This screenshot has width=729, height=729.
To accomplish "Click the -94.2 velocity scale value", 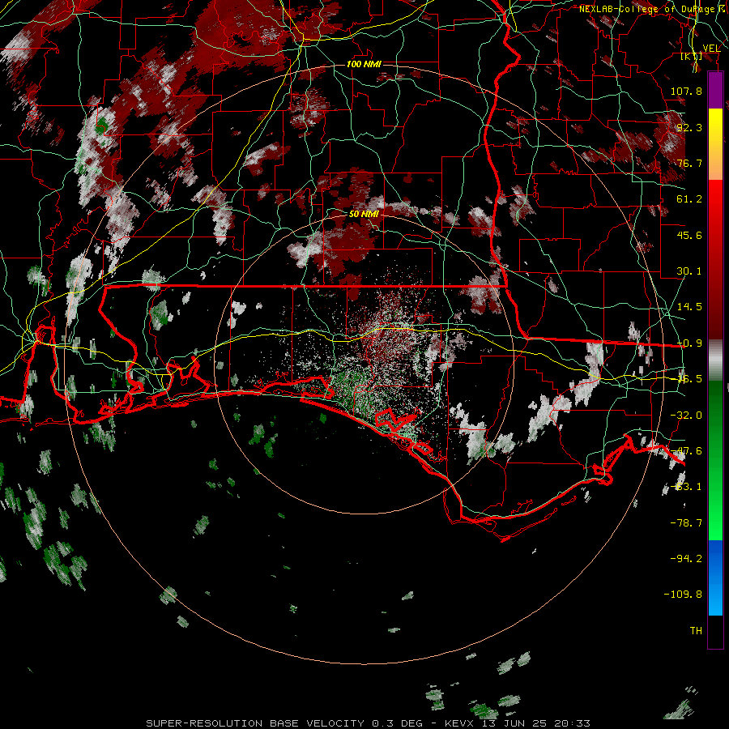I will coord(686,558).
